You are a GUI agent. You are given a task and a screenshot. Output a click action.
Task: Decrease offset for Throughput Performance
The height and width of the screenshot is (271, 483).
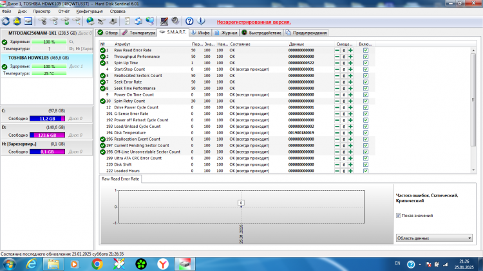tap(337, 57)
